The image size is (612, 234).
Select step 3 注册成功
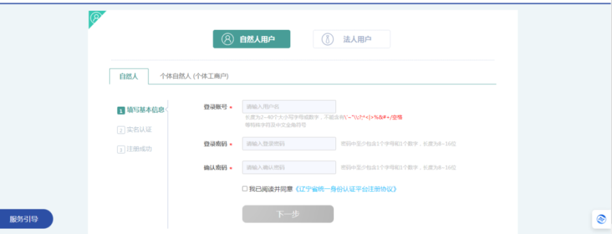click(135, 149)
